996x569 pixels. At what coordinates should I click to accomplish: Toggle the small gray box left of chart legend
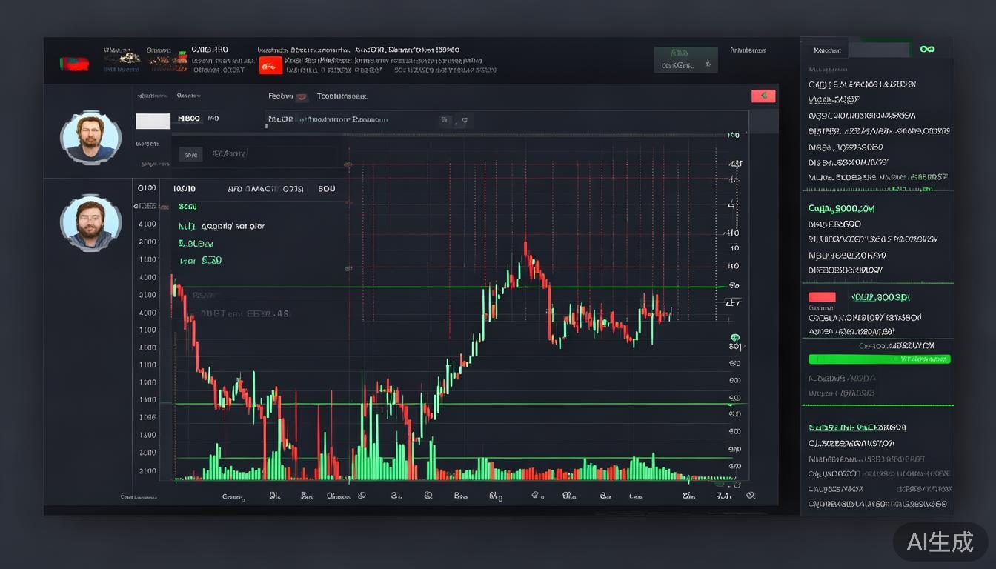[x=190, y=155]
